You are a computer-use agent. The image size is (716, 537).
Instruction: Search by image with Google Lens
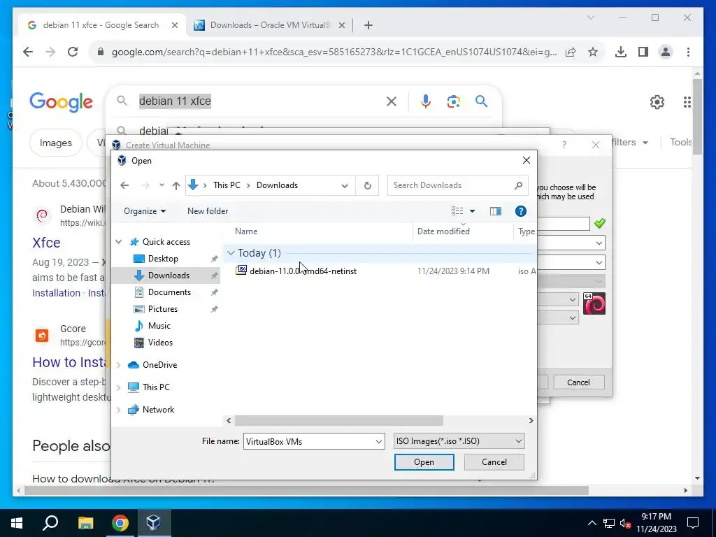(453, 101)
